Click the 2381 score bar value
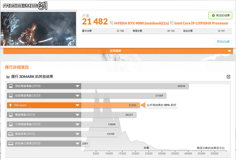This screenshot has height=160, width=236. coord(85,144)
